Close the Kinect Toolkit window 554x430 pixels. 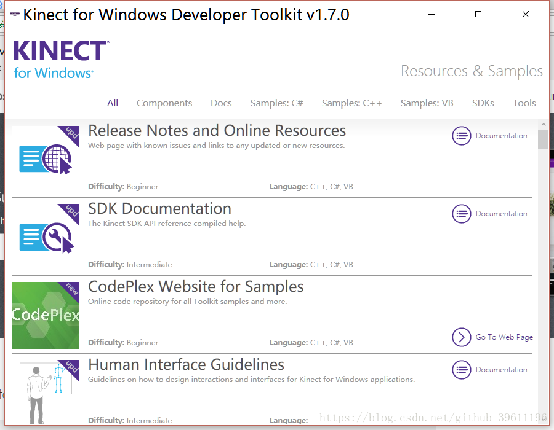526,15
